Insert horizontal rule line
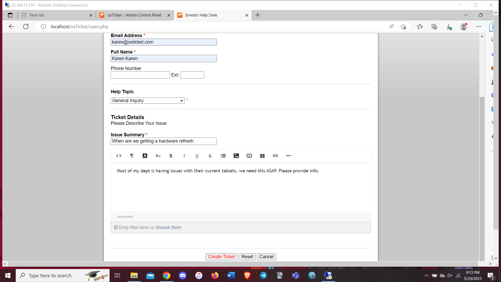The image size is (501, 282). 288,156
